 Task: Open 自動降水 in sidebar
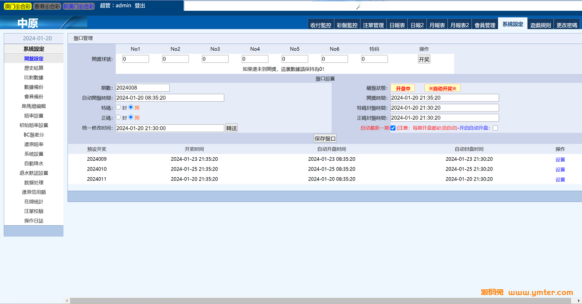pyautogui.click(x=34, y=164)
